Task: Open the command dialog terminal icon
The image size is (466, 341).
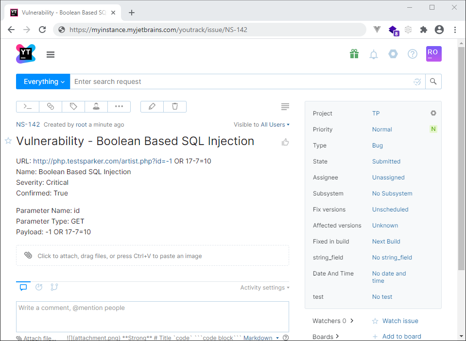Action: 27,106
